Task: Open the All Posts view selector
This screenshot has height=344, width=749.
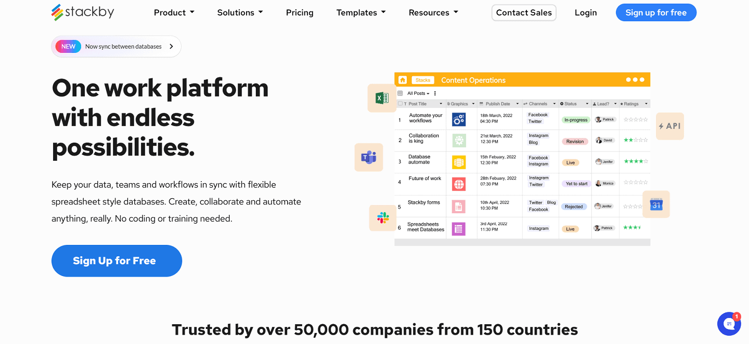Action: click(417, 93)
